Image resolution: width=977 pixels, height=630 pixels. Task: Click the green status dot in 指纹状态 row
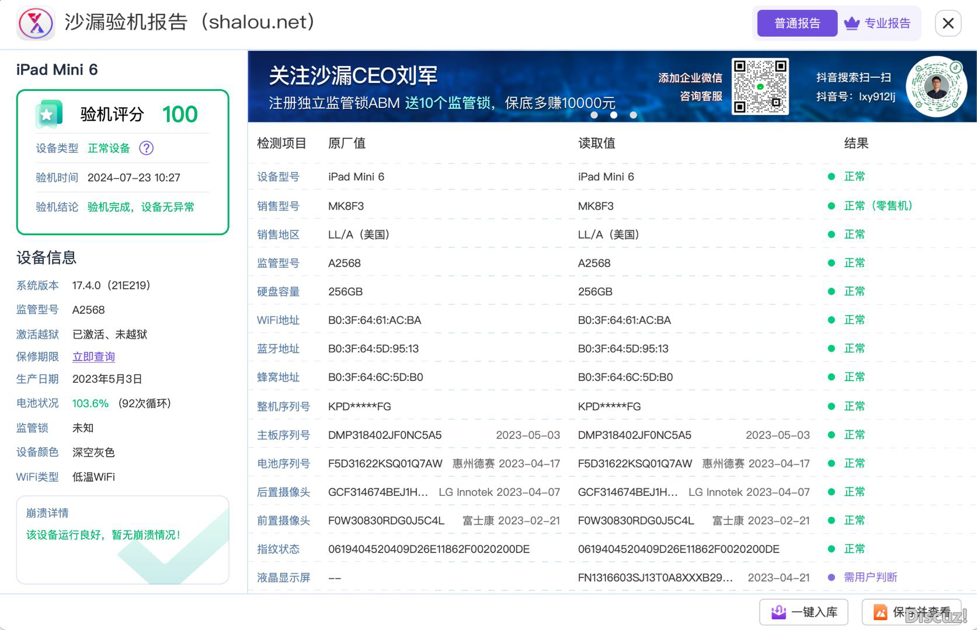(831, 549)
